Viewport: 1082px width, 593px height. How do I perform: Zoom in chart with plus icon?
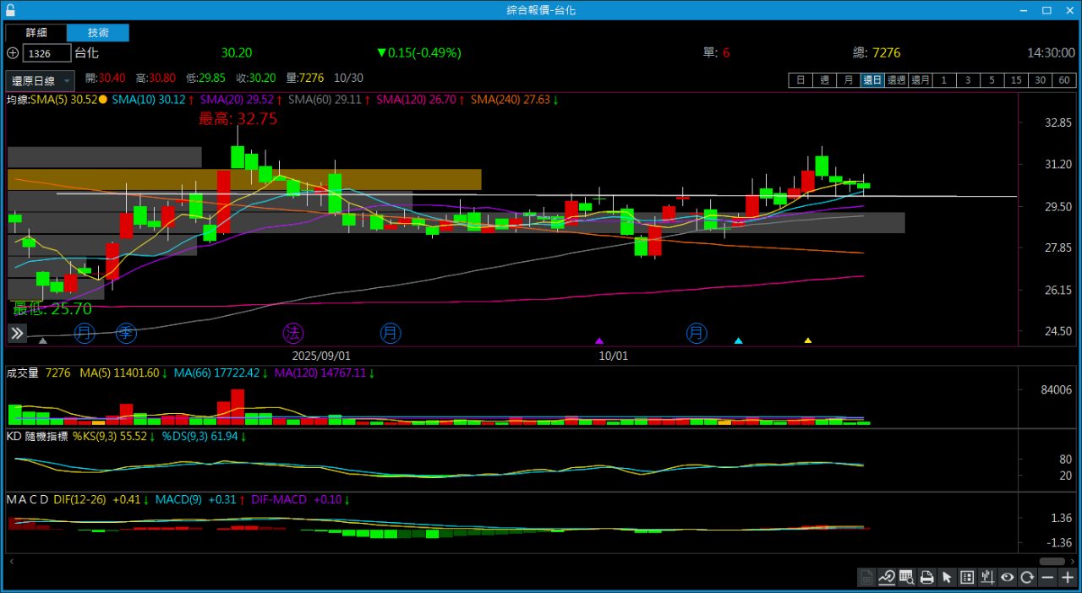(1068, 578)
